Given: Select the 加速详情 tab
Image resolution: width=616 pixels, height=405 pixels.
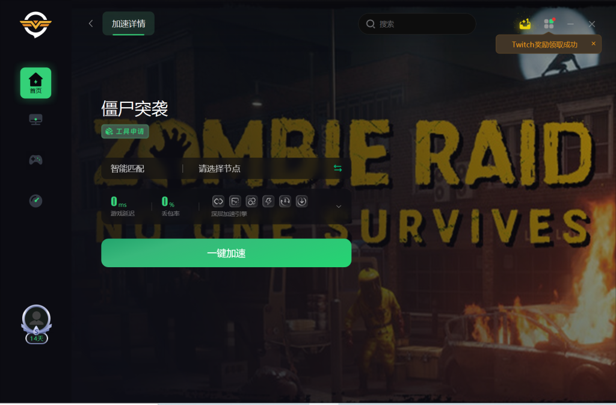Looking at the screenshot, I should (x=129, y=23).
